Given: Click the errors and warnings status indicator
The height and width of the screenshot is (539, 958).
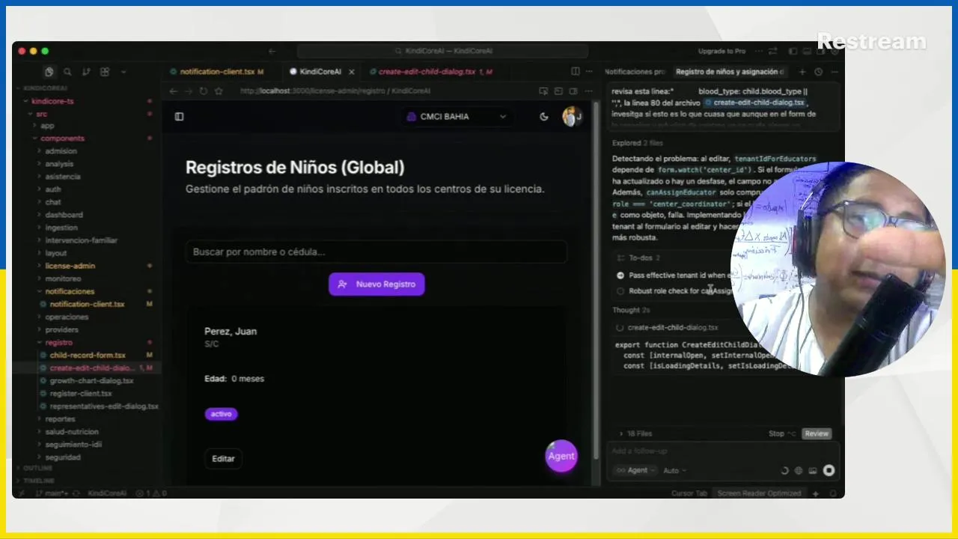Looking at the screenshot, I should pyautogui.click(x=151, y=493).
